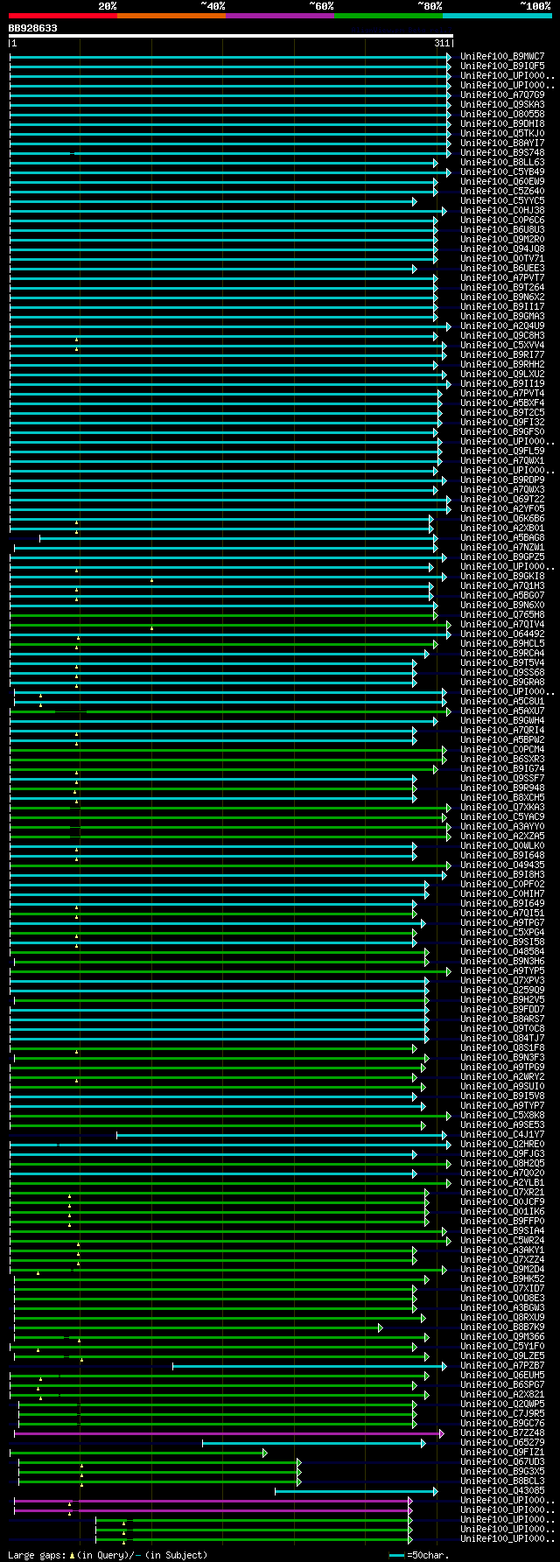The height and width of the screenshot is (1562, 560).
Task: Select hit label UniRef100_Q60EW9
Action: 502,182
